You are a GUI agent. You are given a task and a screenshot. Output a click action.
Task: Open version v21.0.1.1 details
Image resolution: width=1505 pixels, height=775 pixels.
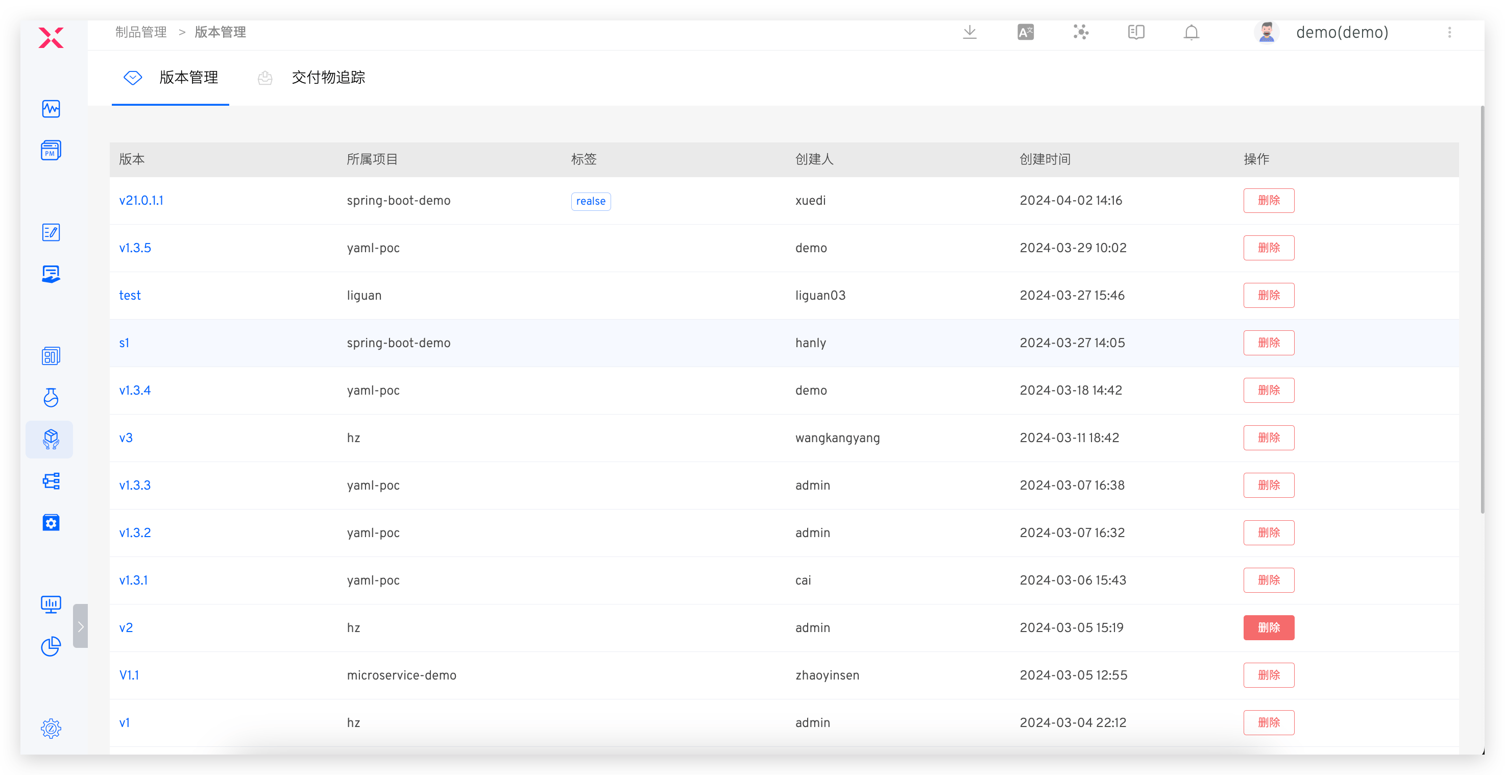point(141,200)
